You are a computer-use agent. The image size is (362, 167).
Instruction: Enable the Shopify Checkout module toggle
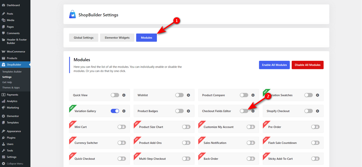(309, 111)
